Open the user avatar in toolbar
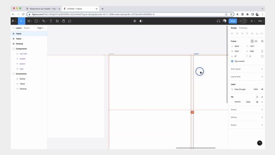Screen dimensions: 275x155 coord(224,21)
